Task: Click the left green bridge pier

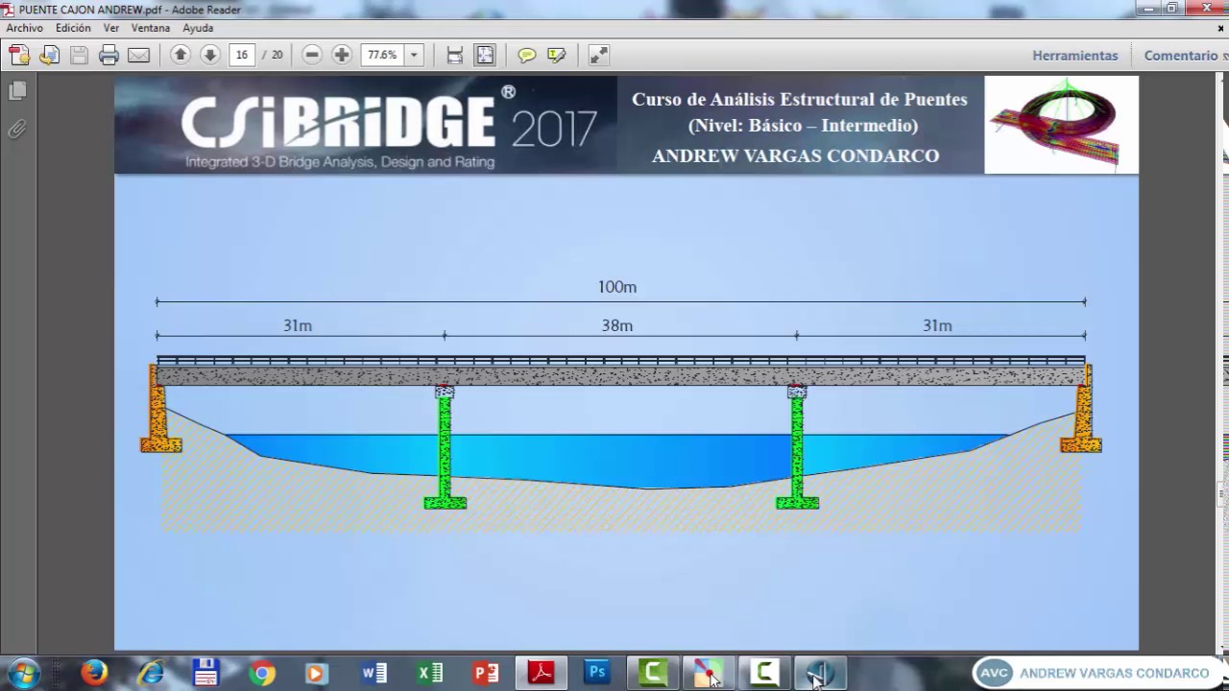Action: click(445, 447)
